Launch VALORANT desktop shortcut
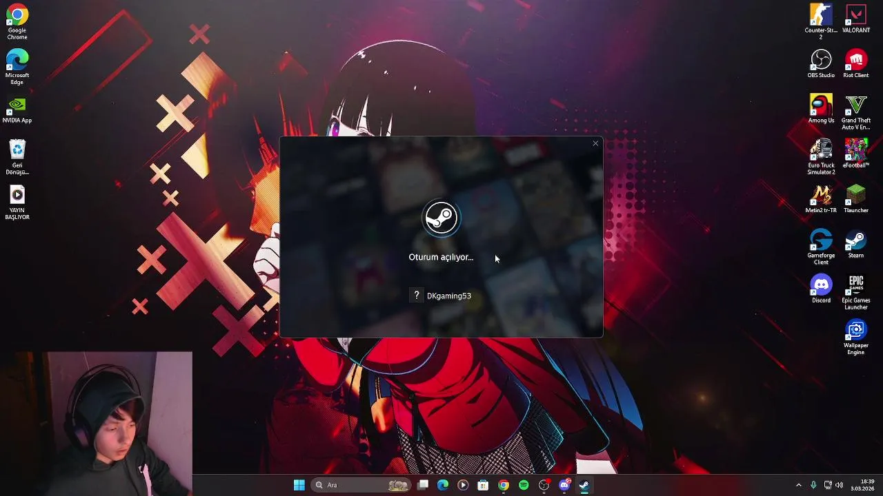 [x=856, y=19]
